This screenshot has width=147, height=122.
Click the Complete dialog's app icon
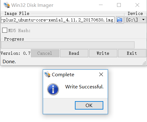47,74
